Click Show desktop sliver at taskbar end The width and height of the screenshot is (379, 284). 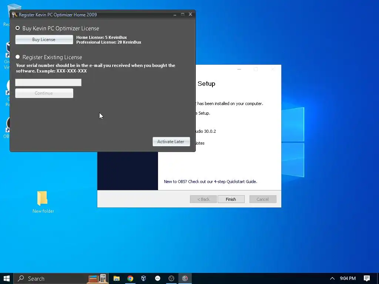pyautogui.click(x=378, y=278)
